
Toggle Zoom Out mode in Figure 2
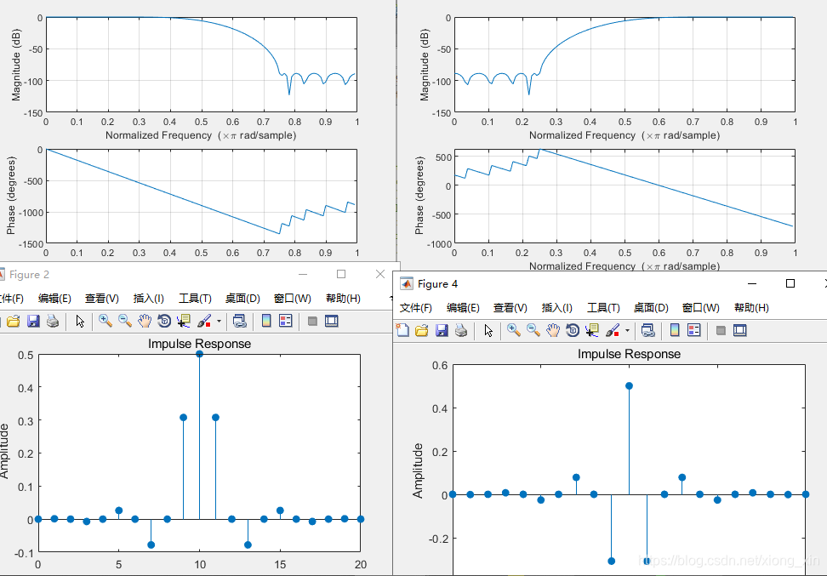(x=123, y=322)
